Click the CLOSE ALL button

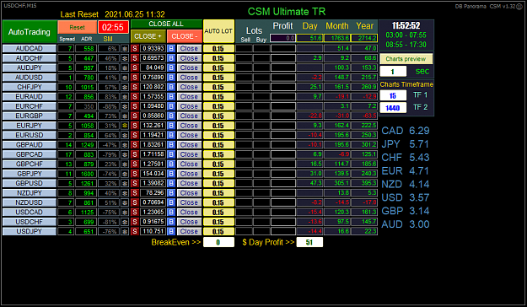click(166, 24)
